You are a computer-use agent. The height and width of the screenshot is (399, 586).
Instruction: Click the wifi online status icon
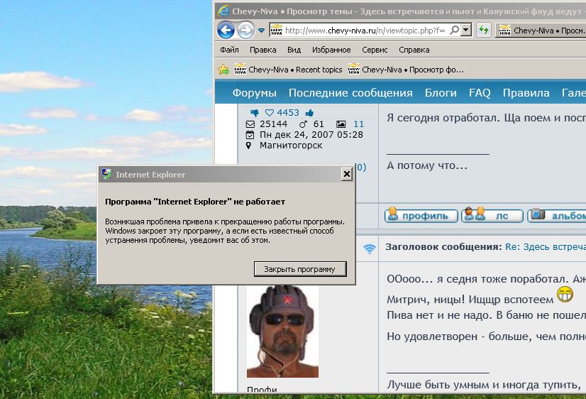coord(369,248)
